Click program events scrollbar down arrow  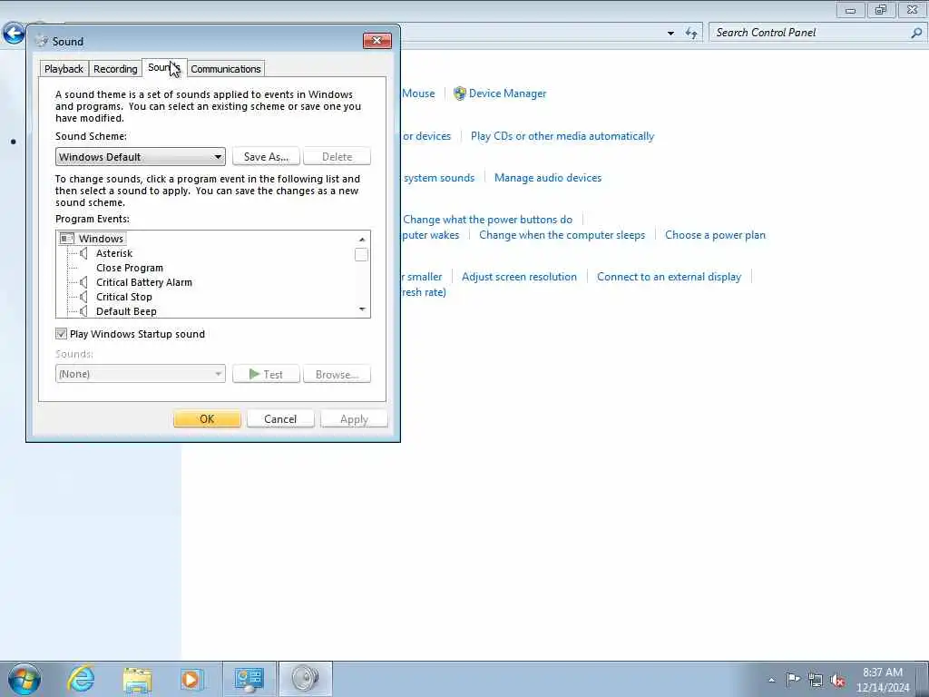click(x=362, y=309)
